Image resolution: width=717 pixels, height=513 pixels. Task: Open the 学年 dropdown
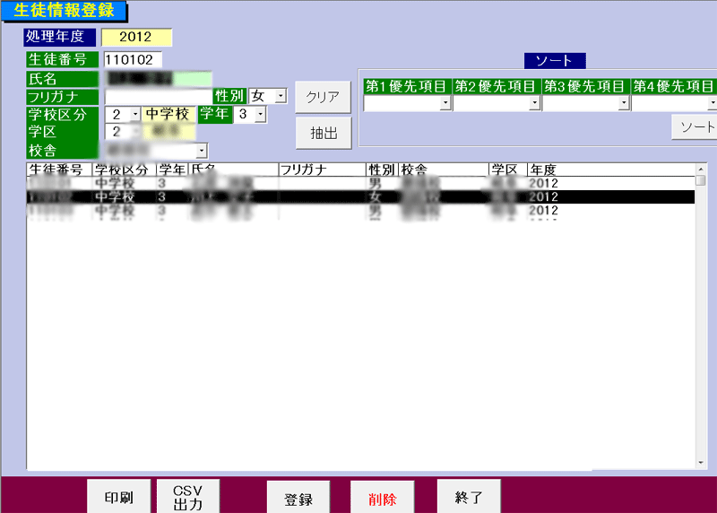[x=261, y=115]
